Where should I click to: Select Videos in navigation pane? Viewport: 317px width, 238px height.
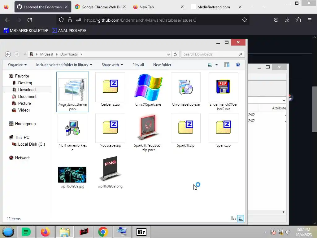click(21, 110)
